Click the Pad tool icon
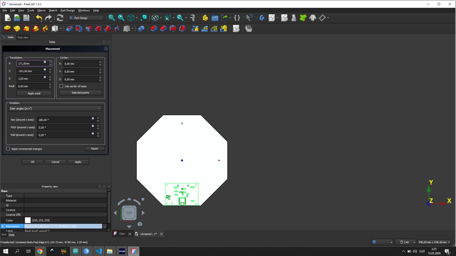 click(7, 28)
